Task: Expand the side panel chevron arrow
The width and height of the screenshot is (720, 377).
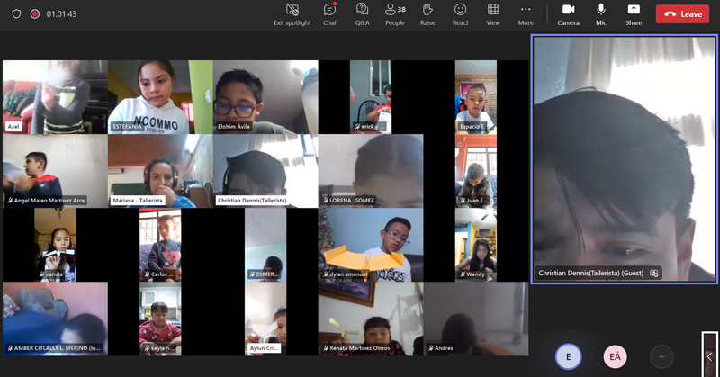Action: (x=709, y=356)
